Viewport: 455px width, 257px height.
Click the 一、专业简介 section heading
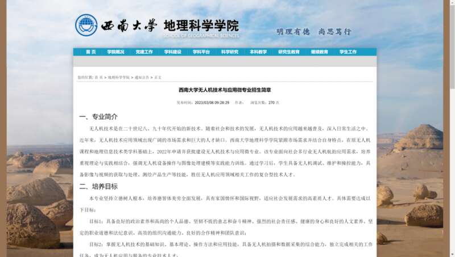98,117
